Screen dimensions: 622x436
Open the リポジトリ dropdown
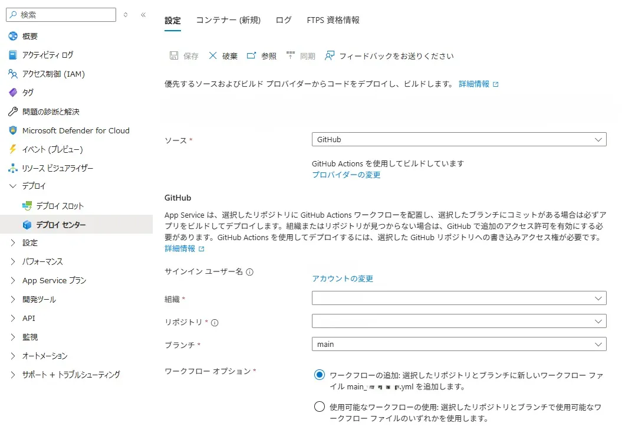coord(459,321)
